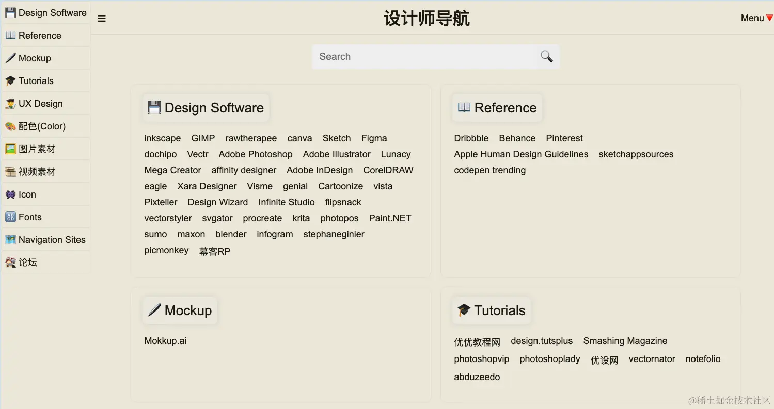Click the Design Software card heading
The width and height of the screenshot is (774, 409).
click(x=206, y=108)
